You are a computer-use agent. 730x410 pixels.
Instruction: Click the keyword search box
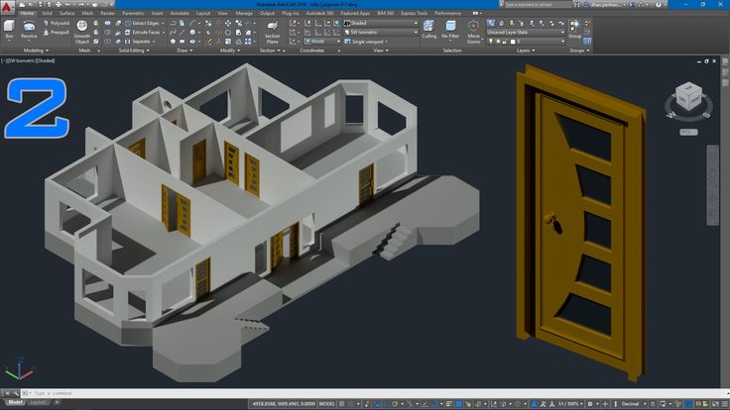point(538,5)
